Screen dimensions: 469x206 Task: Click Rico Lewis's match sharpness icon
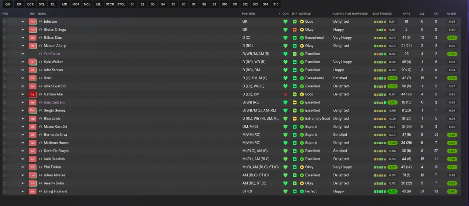(x=295, y=119)
